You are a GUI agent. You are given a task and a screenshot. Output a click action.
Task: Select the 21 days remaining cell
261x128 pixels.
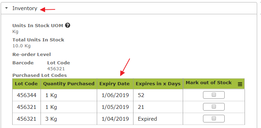158,107
